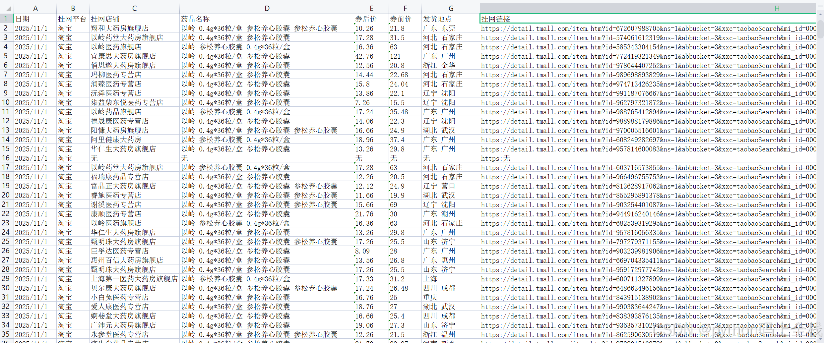Select cell 永参堂医药专营店
The height and width of the screenshot is (343, 824).
[x=134, y=334]
